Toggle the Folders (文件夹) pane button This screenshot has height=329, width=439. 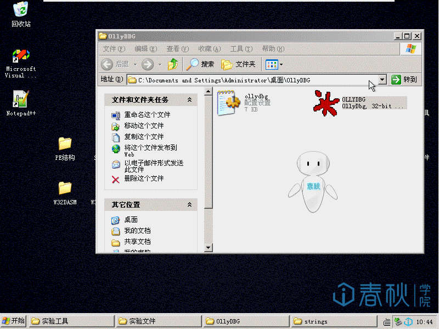click(x=239, y=64)
